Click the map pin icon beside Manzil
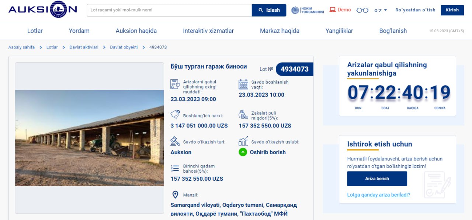This screenshot has height=220, width=472. click(175, 195)
